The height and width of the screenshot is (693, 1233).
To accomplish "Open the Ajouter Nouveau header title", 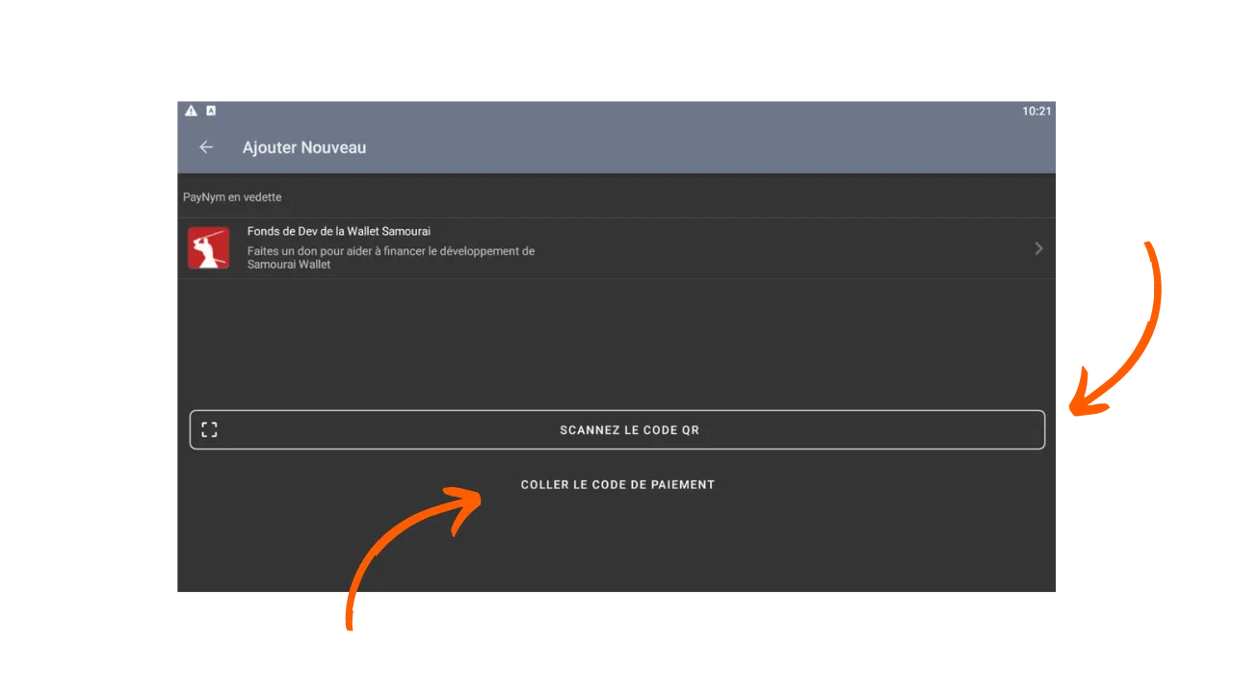I will (304, 146).
